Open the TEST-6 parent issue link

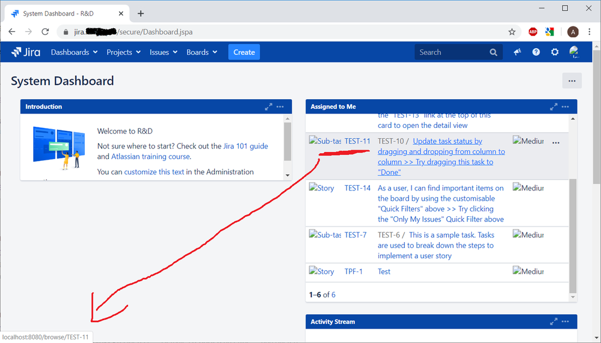pyautogui.click(x=389, y=235)
